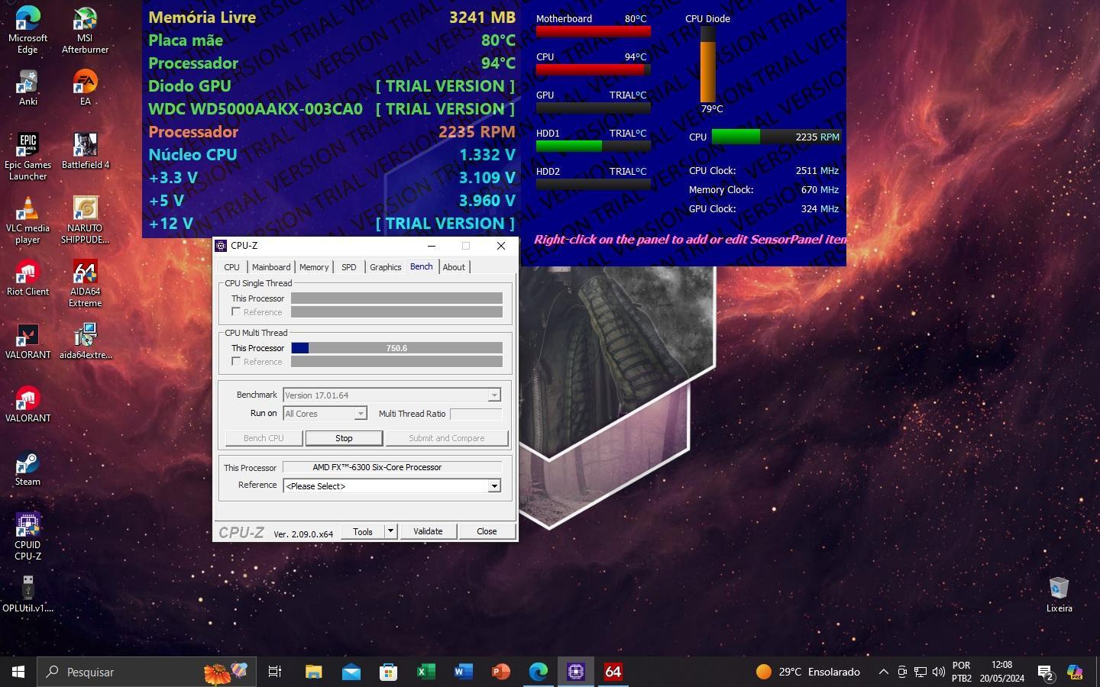This screenshot has width=1100, height=687.
Task: Click Submit and Compare button
Action: tap(447, 438)
